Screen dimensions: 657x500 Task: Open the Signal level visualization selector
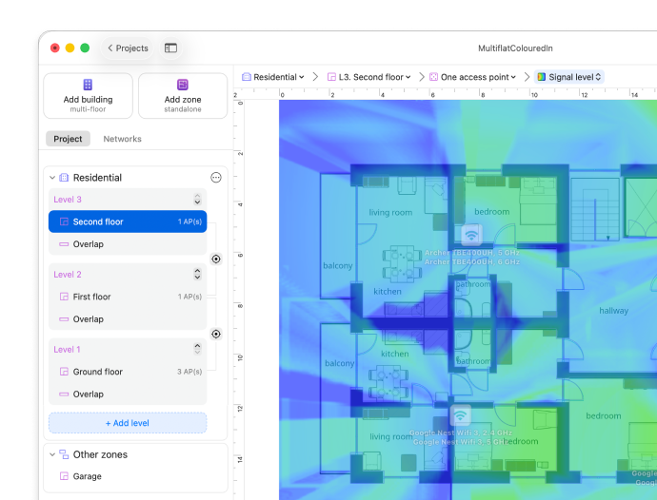[x=569, y=77]
